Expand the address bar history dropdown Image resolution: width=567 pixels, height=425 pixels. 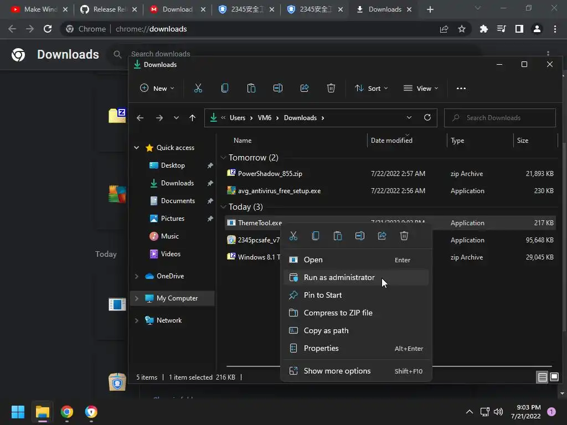pyautogui.click(x=409, y=117)
